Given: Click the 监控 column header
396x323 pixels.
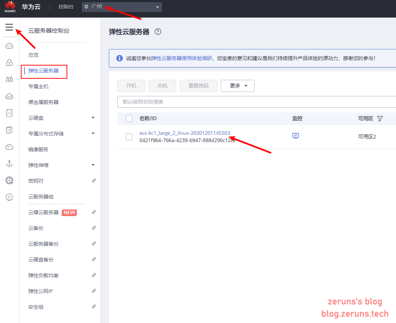Looking at the screenshot, I should [297, 118].
